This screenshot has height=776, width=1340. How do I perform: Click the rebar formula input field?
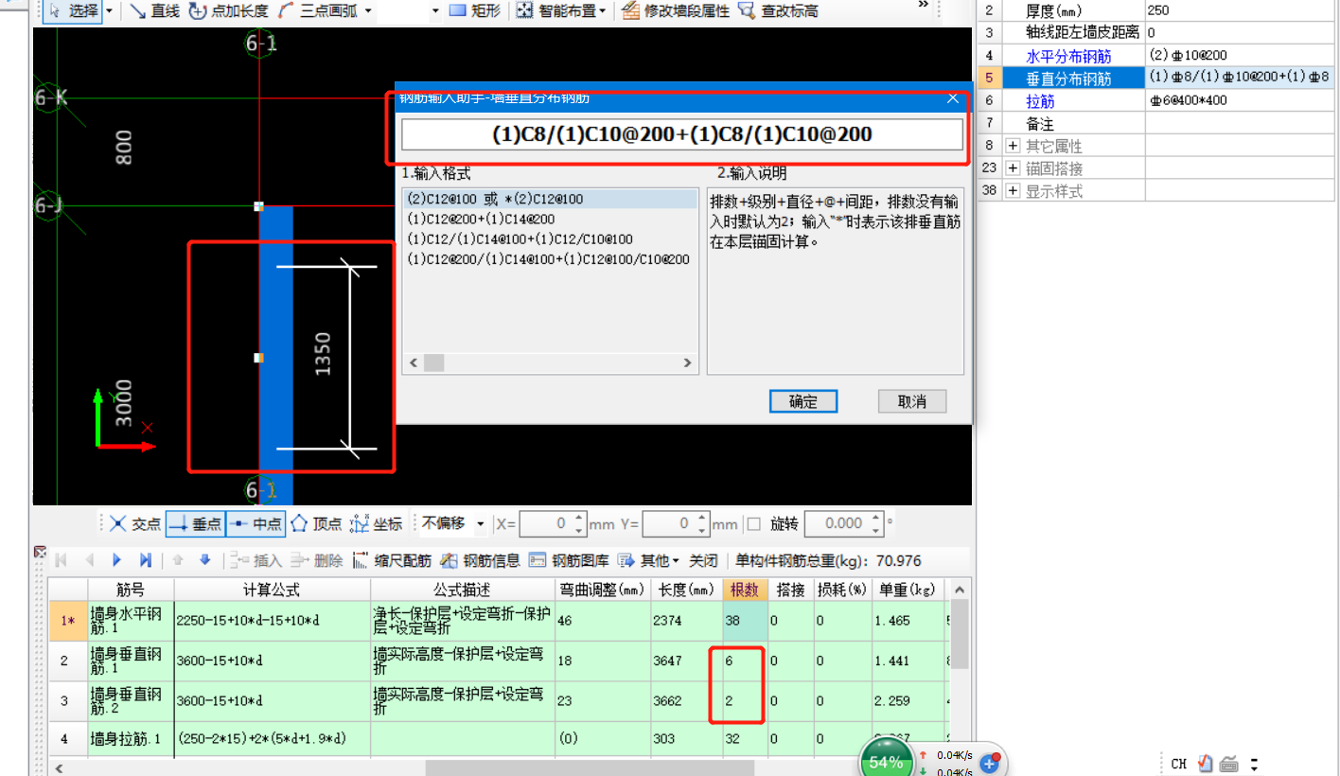tap(681, 134)
